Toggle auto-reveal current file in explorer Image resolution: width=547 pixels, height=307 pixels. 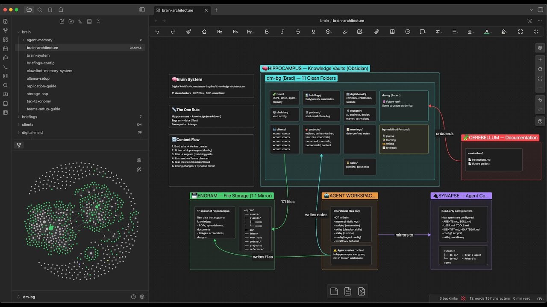[x=89, y=21]
